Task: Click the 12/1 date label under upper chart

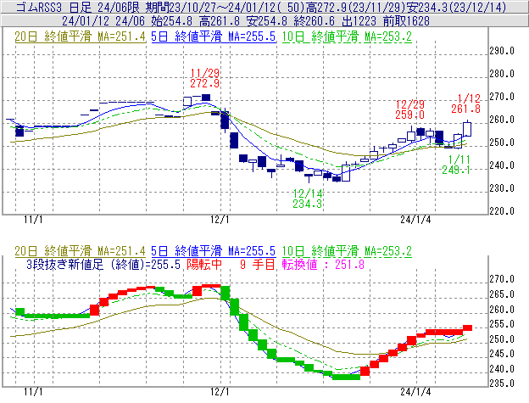Action: tap(220, 220)
